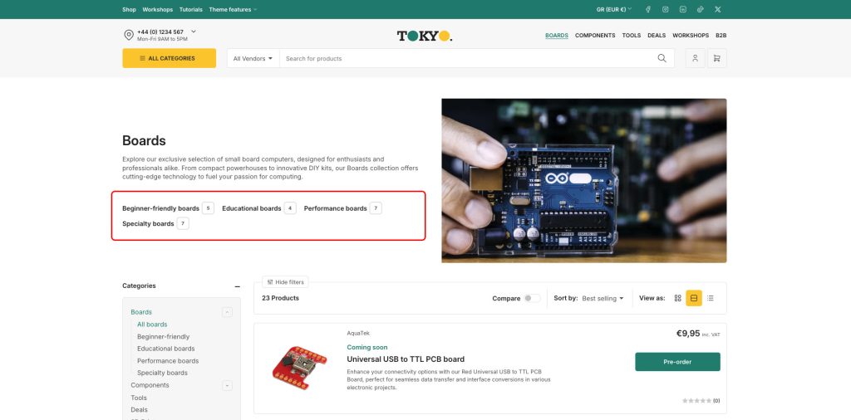
Task: Toggle the Compare switch
Action: tap(532, 298)
